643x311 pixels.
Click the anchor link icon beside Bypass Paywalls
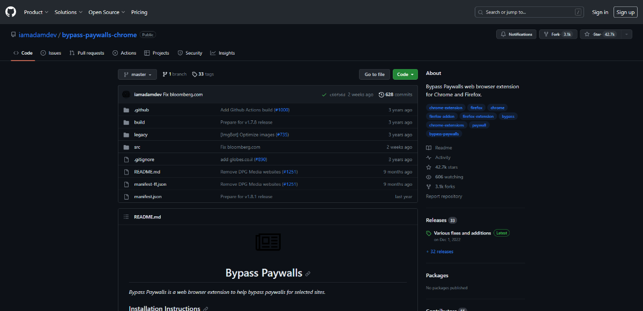pos(308,274)
